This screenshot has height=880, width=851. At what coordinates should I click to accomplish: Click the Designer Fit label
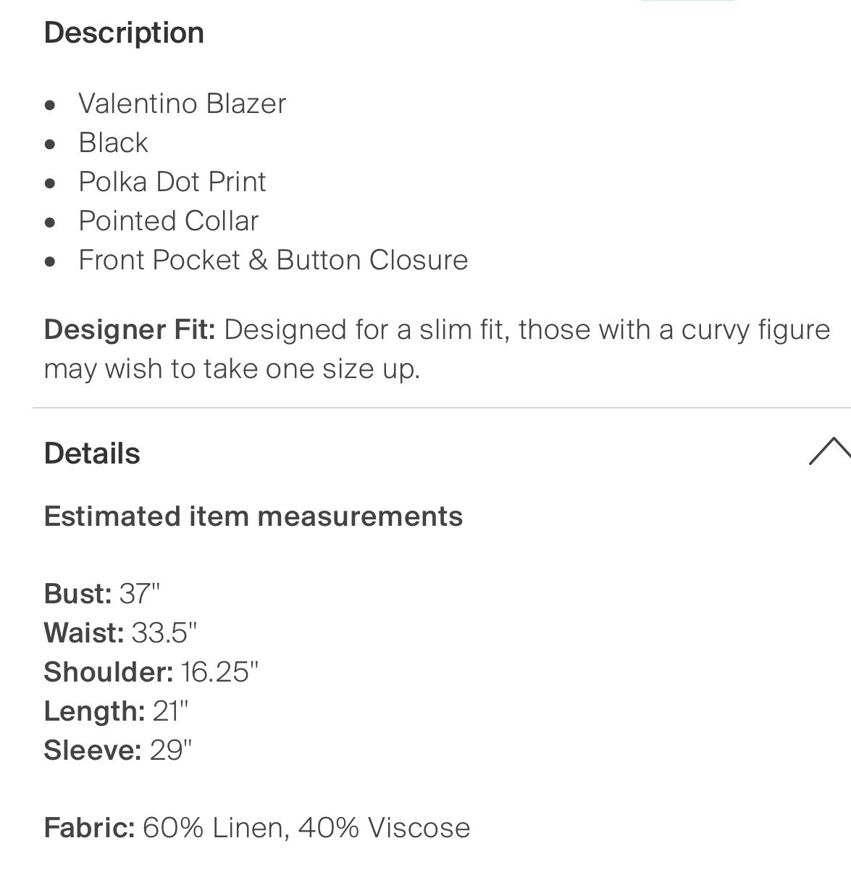click(x=130, y=330)
